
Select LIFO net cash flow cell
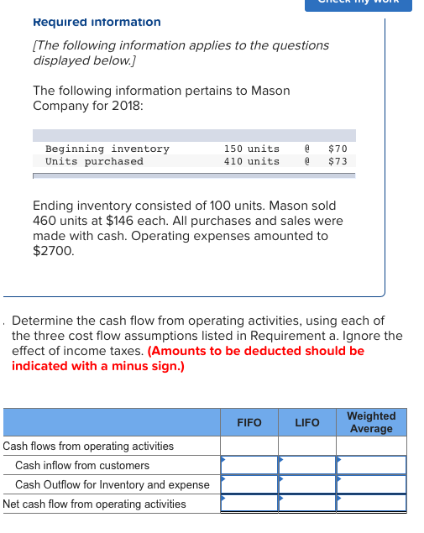[307, 503]
